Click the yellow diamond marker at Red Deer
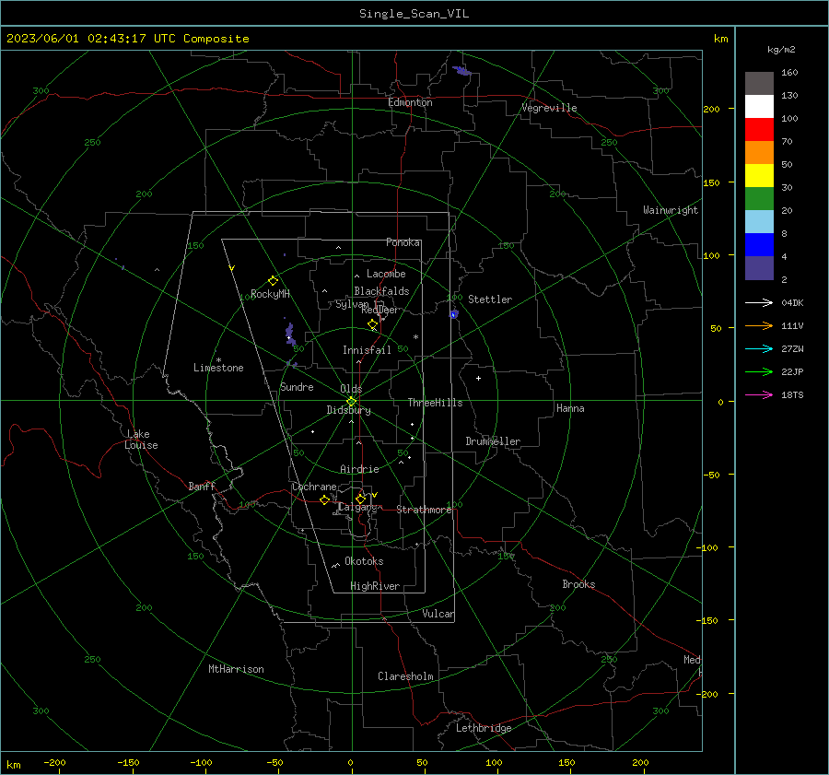The image size is (829, 775). click(373, 323)
